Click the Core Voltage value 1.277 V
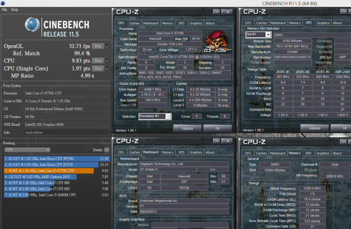This screenshot has height=229, width=351. 191,50
